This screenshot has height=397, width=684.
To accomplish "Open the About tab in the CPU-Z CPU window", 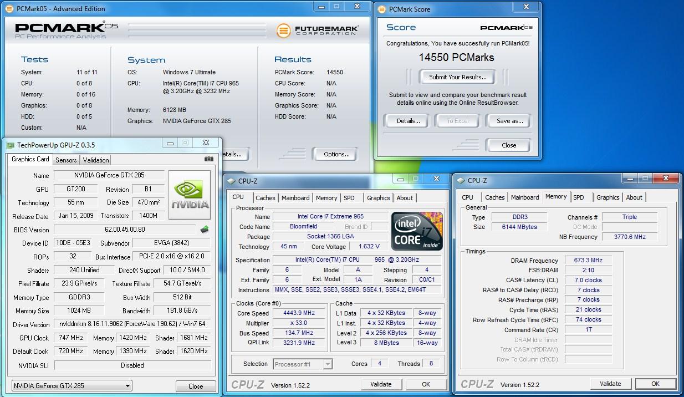I will (405, 198).
